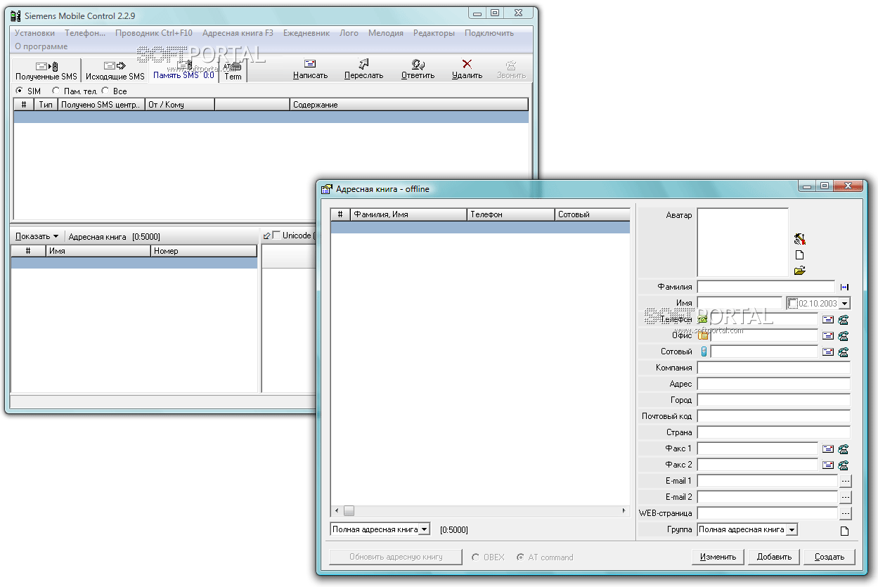Click the office icon in Офис field

click(703, 335)
